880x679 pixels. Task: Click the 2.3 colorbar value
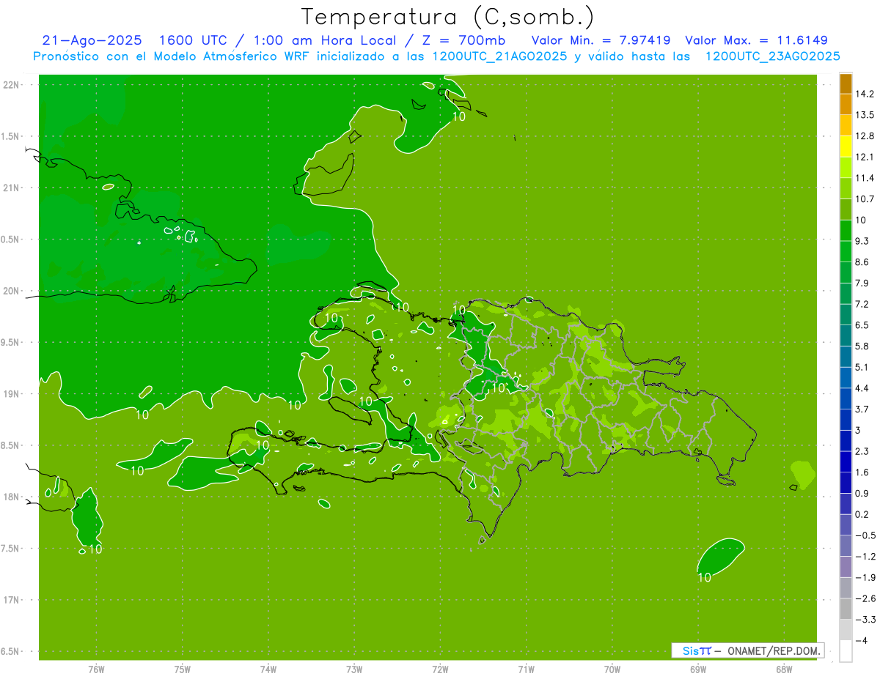click(x=862, y=451)
